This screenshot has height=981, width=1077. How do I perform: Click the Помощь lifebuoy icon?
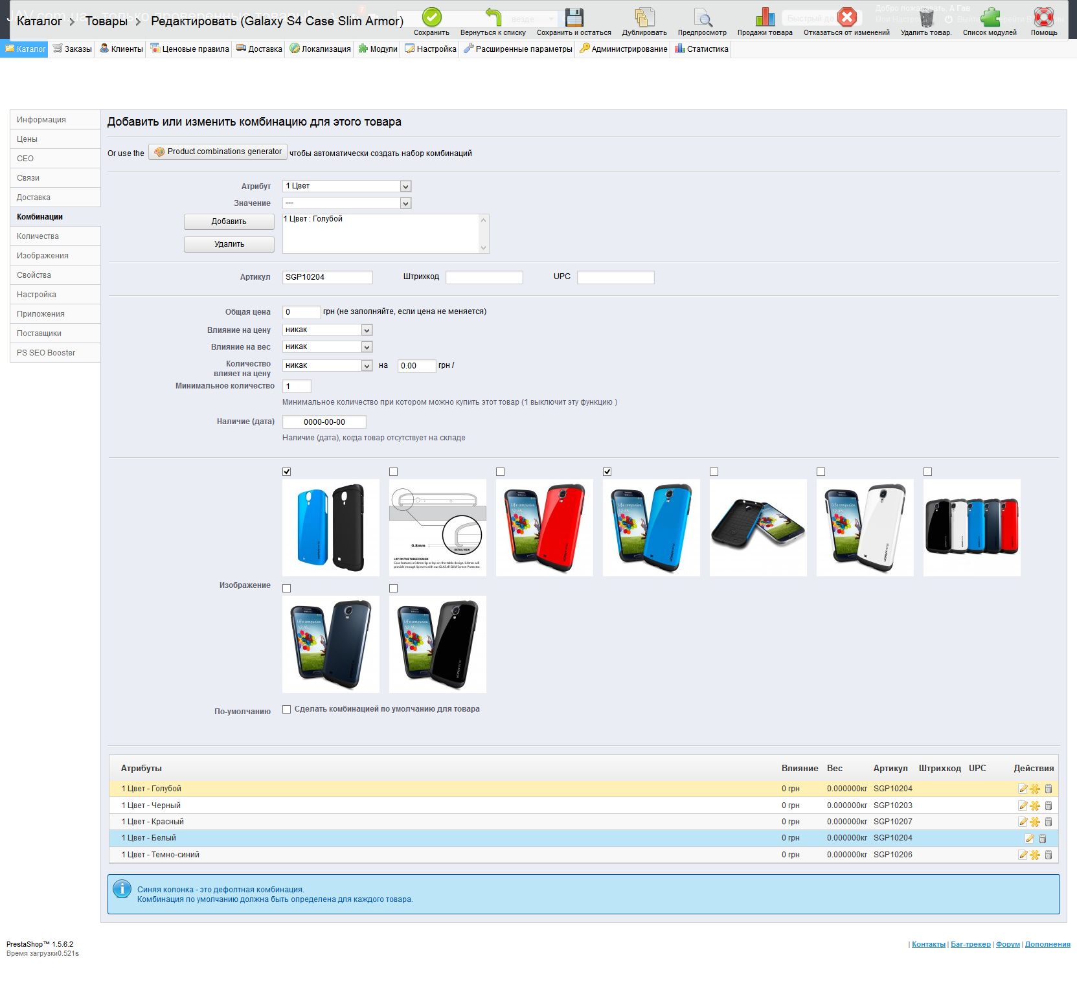[x=1044, y=17]
